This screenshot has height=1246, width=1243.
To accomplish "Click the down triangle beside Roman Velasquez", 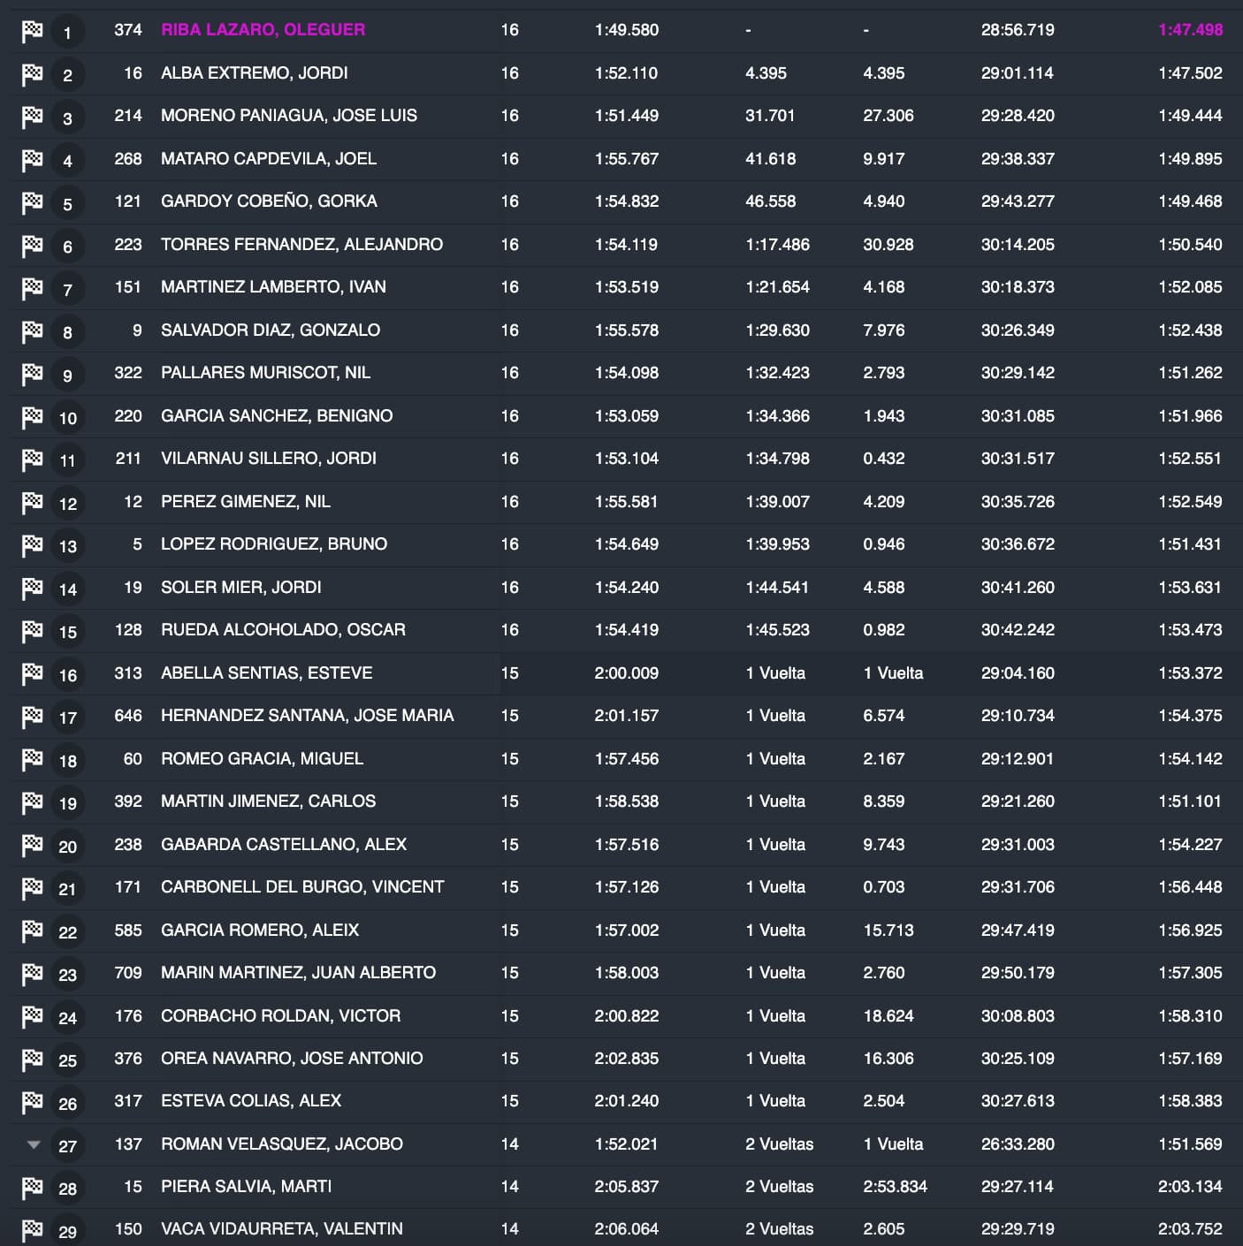I will tap(34, 1144).
